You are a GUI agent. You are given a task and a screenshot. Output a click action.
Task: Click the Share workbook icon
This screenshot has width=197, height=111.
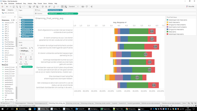(x=91, y=6)
